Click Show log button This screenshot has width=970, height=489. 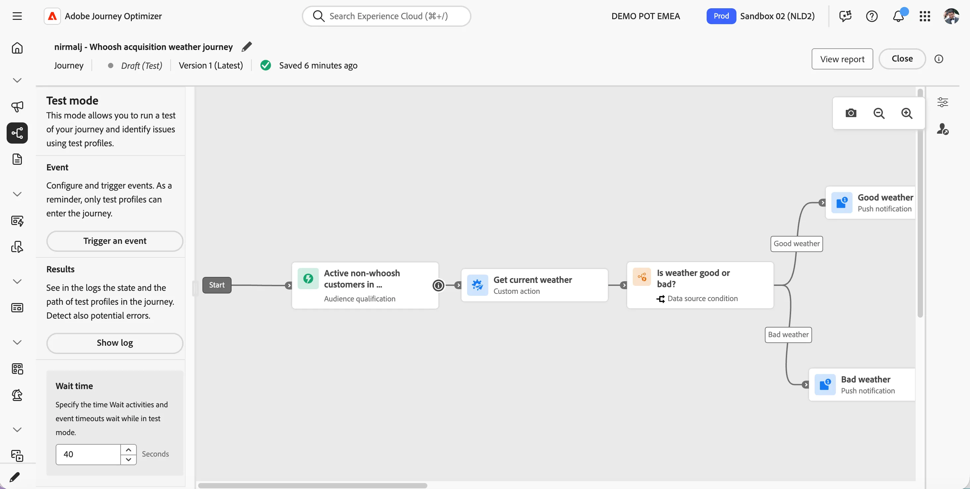click(x=115, y=343)
